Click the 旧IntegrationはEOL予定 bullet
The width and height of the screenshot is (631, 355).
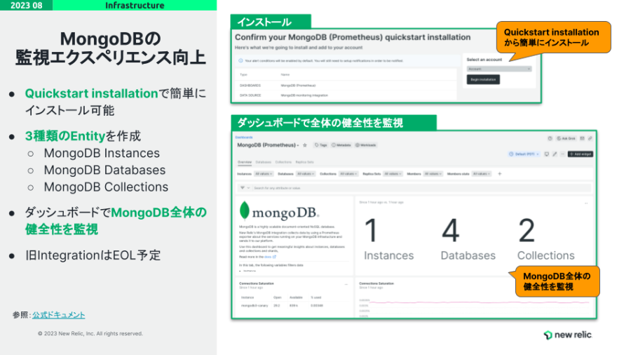click(x=93, y=255)
